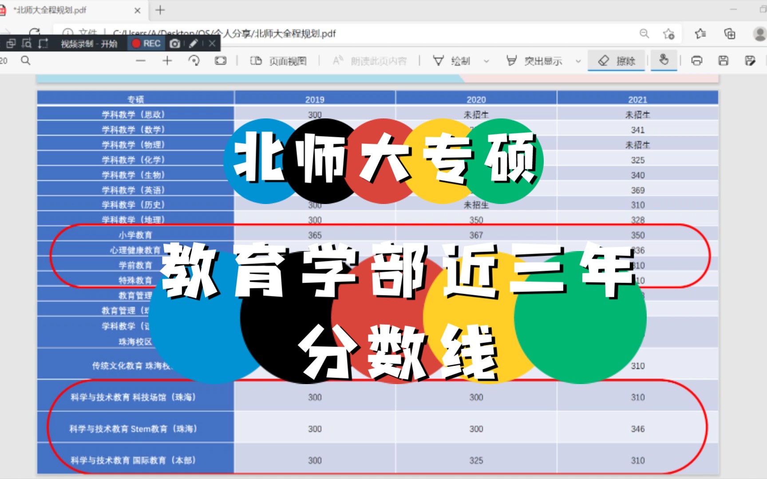Select the 小学教育 row label
The height and width of the screenshot is (479, 767).
[135, 235]
